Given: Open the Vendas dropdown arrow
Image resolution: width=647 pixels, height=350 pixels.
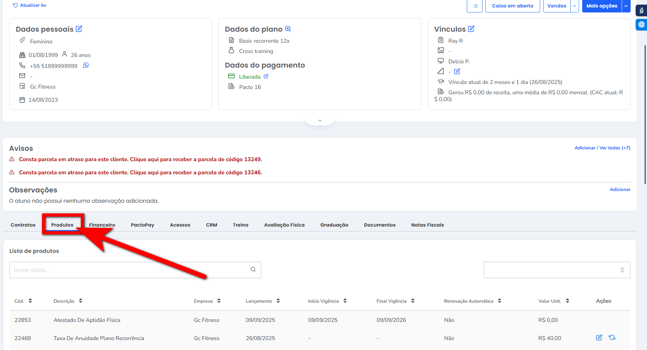Looking at the screenshot, I should tap(575, 6).
